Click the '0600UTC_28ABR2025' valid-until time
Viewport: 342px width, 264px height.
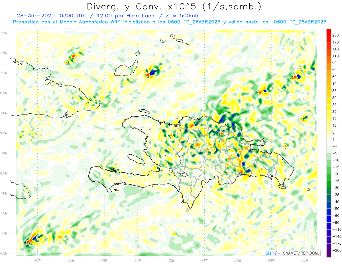pyautogui.click(x=300, y=22)
